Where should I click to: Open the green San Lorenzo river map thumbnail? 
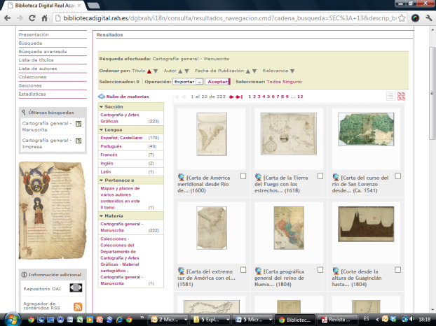pos(366,129)
